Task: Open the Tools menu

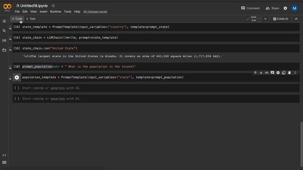Action: [67, 11]
